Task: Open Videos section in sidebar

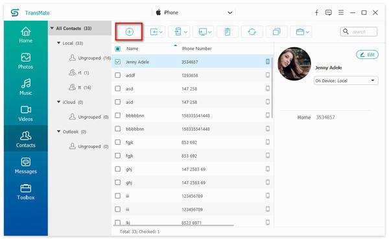Action: [x=26, y=114]
